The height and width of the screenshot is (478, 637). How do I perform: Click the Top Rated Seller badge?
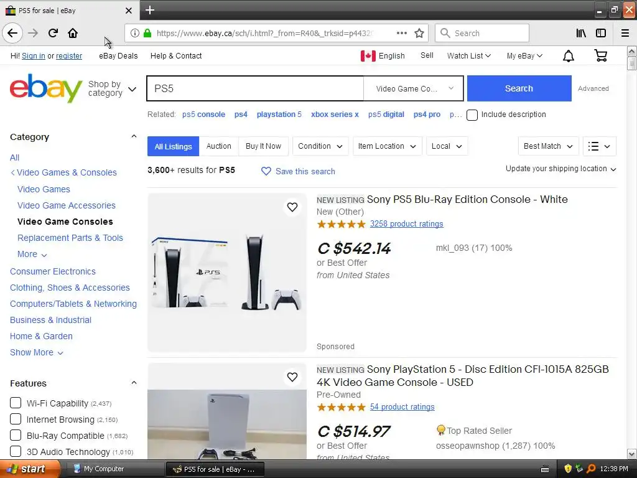(x=440, y=430)
